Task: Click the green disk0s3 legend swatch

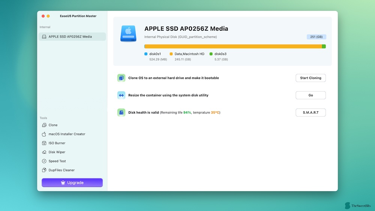Action: coord(211,54)
